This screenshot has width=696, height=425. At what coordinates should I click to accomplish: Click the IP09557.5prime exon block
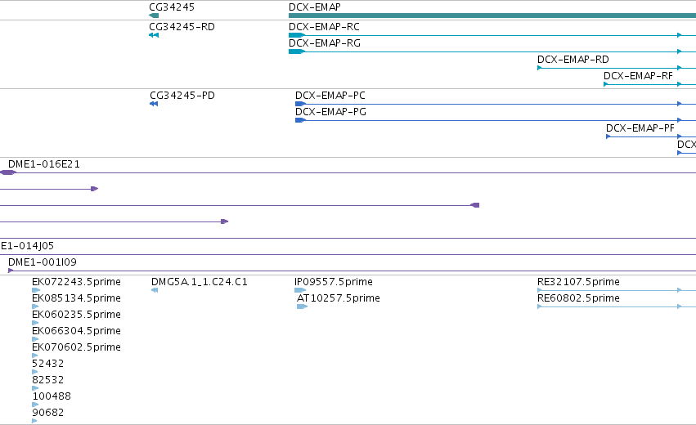pyautogui.click(x=300, y=290)
